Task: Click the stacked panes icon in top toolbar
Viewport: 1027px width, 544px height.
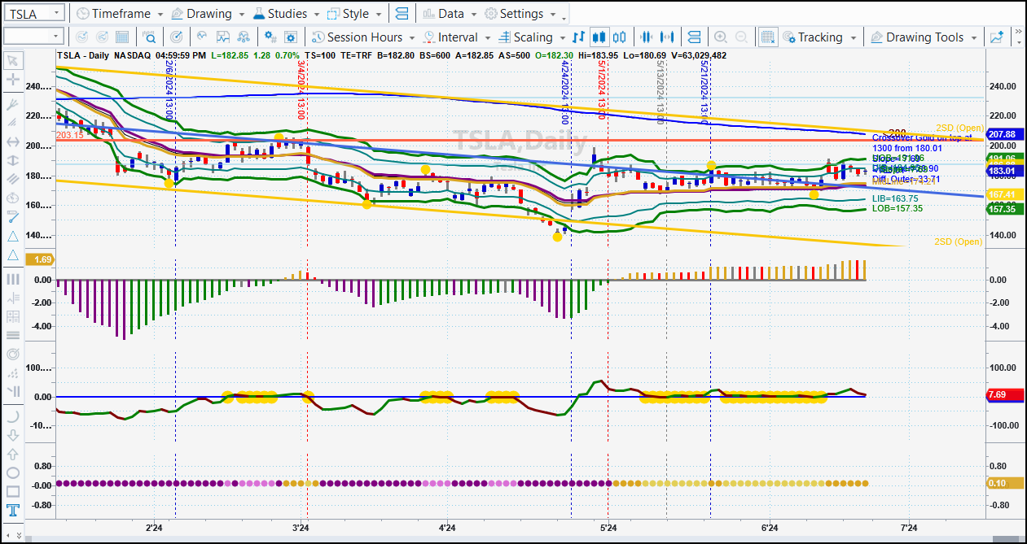Action: click(401, 14)
